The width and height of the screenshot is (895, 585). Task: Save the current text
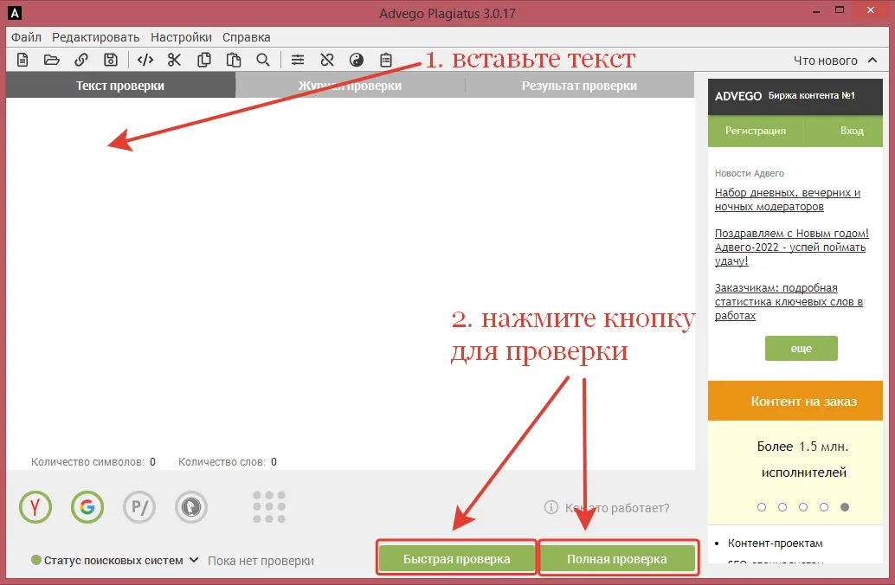point(113,59)
